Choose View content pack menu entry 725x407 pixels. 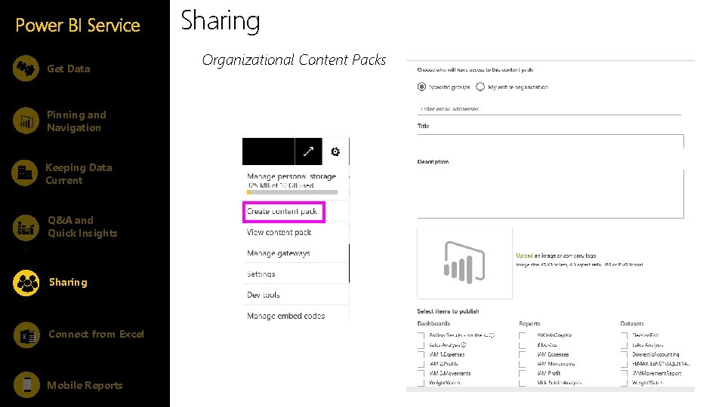point(279,232)
